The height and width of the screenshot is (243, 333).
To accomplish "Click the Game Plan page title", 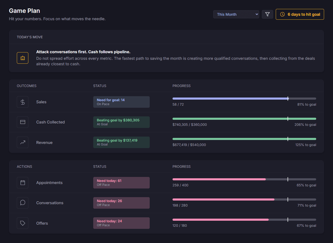I will click(x=24, y=11).
